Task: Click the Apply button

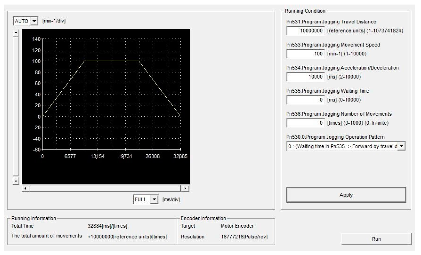Action: tap(346, 195)
